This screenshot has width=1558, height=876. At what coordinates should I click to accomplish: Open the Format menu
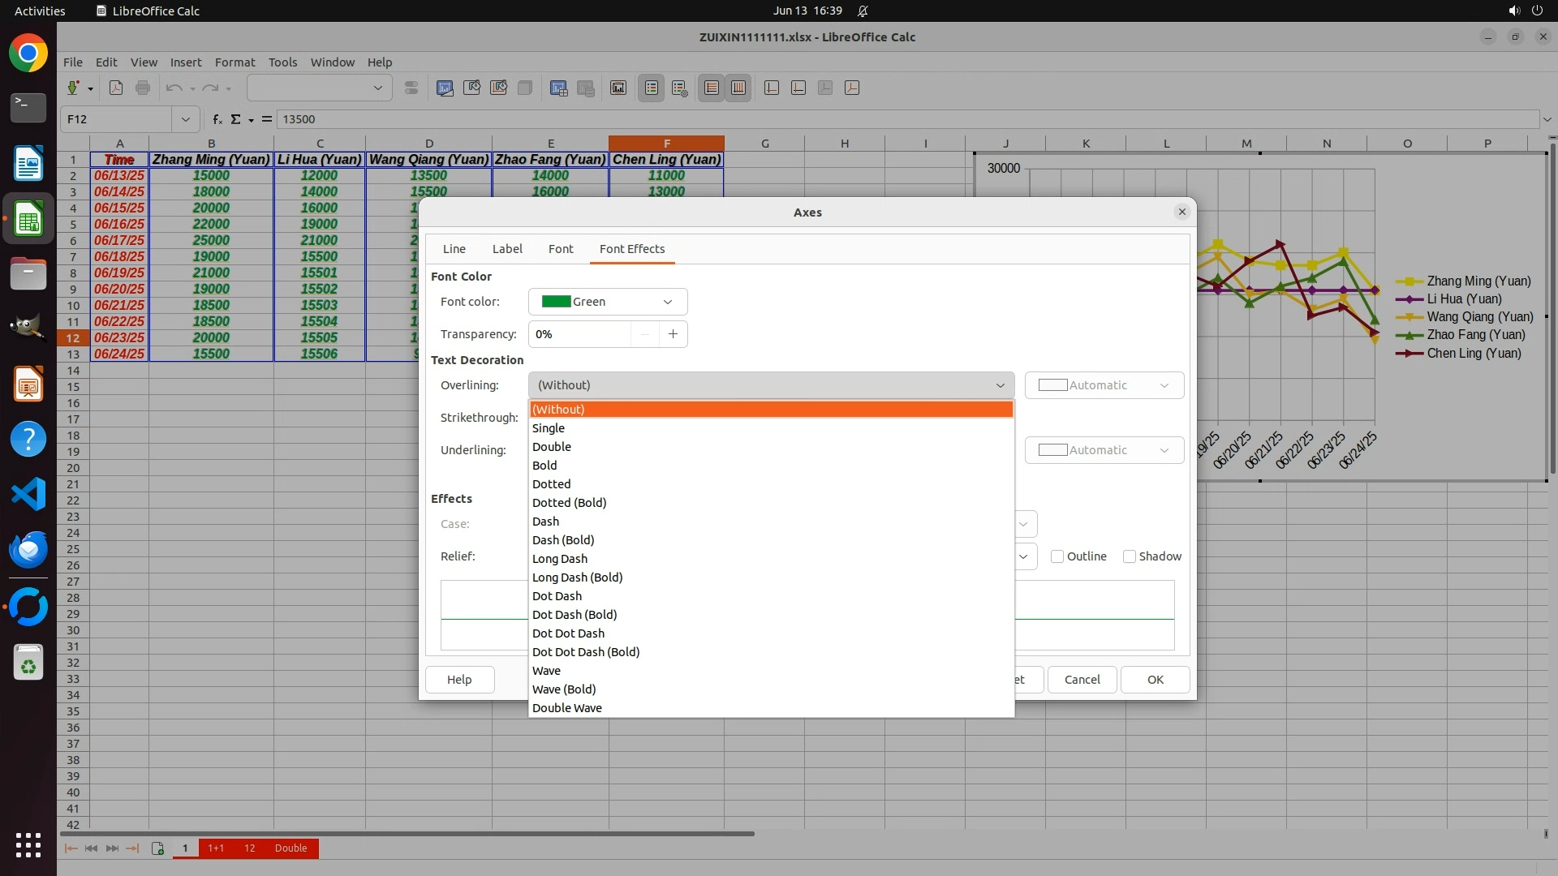point(235,62)
